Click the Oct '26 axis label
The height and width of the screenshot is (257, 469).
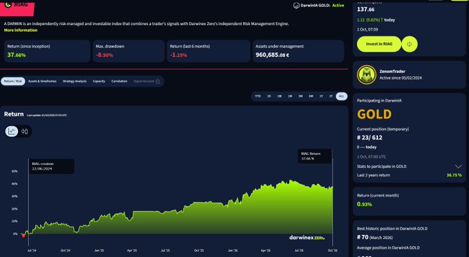click(x=333, y=250)
